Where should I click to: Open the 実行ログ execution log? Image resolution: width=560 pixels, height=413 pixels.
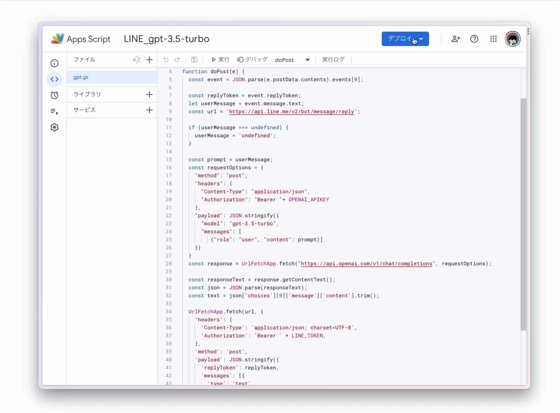pyautogui.click(x=333, y=60)
